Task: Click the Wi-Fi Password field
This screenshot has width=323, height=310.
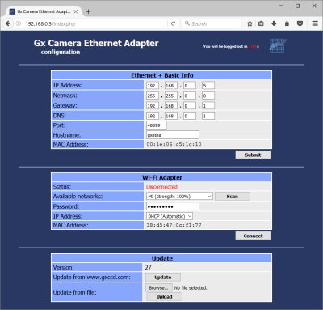Action: click(x=173, y=206)
